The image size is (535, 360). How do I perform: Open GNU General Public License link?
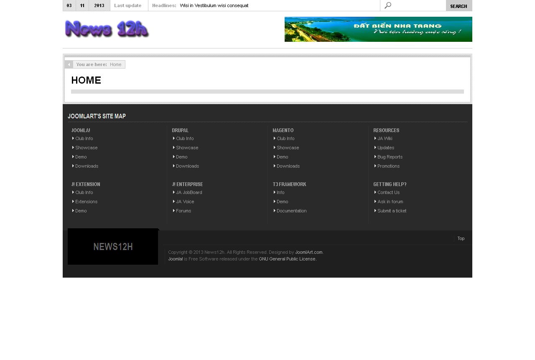coord(288,259)
